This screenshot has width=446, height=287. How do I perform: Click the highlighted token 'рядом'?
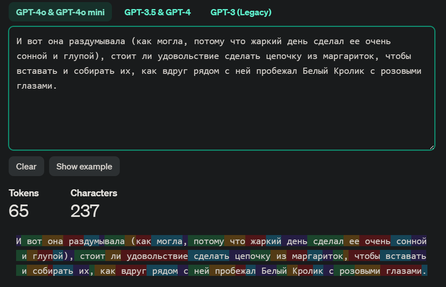pyautogui.click(x=162, y=271)
